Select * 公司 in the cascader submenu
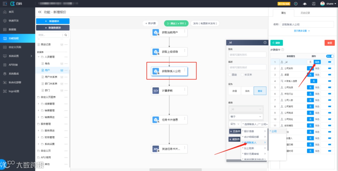The image size is (338, 171). [x=277, y=131]
